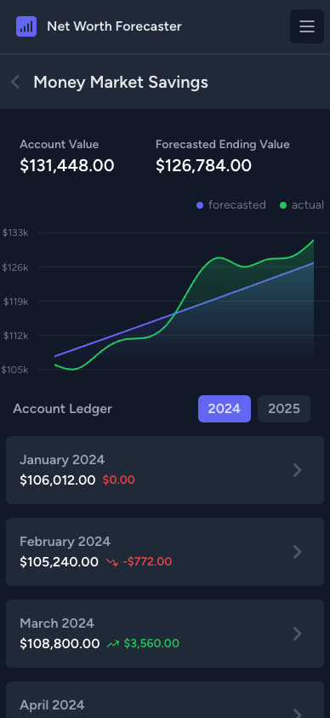Click the -$772.00 February change amount

click(147, 562)
